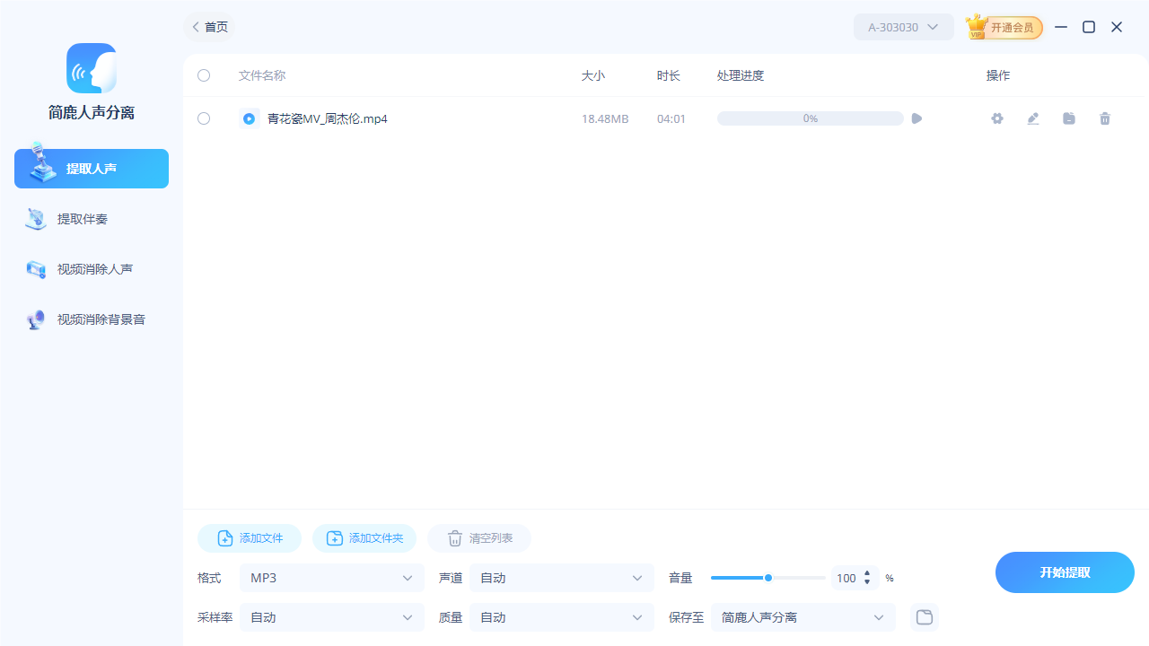Browse save folder using the folder icon
Screen dimensions: 1149x646
point(924,617)
